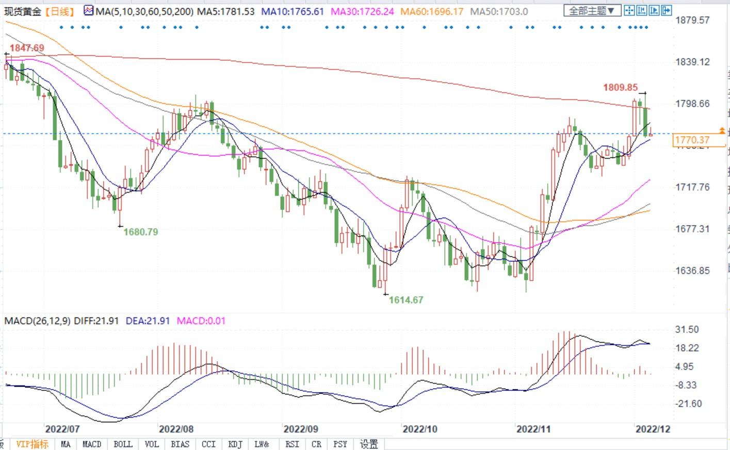Select the BOLL indicator tab

point(123,444)
